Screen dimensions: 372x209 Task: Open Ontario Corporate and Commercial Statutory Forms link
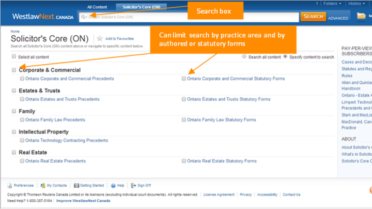pos(236,79)
